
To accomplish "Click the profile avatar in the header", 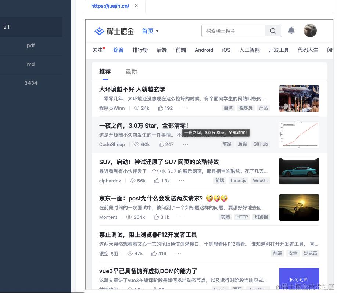I will [310, 30].
